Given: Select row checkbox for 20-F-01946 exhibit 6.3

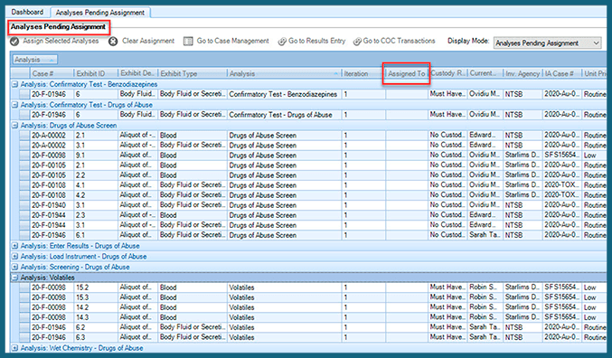Looking at the screenshot, I should pyautogui.click(x=24, y=337).
